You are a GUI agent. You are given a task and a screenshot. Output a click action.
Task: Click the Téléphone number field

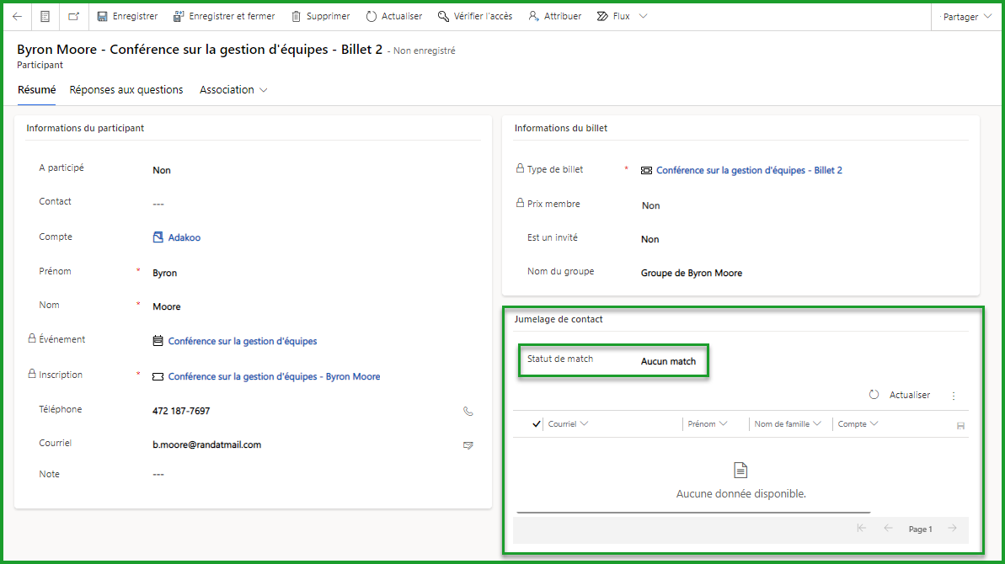[x=181, y=412]
